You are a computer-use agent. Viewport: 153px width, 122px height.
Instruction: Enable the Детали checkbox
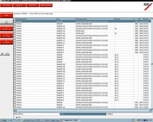tap(14, 117)
